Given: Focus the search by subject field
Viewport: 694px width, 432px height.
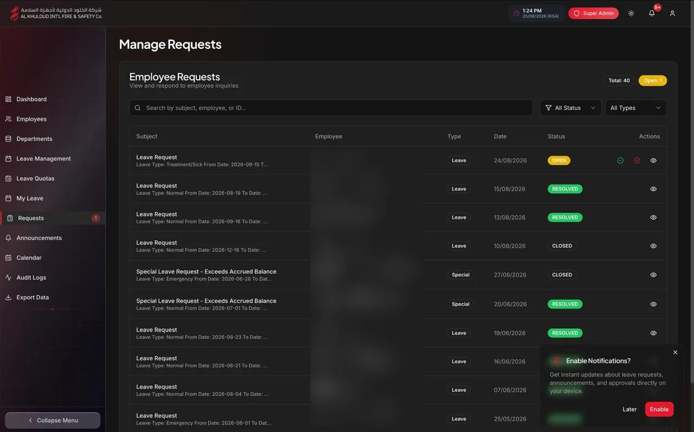Looking at the screenshot, I should tap(331, 108).
